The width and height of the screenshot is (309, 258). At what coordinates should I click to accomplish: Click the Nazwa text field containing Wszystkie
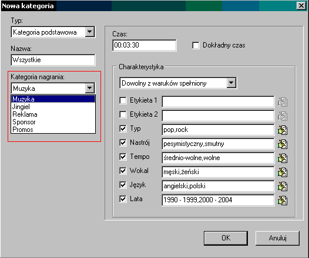53,60
